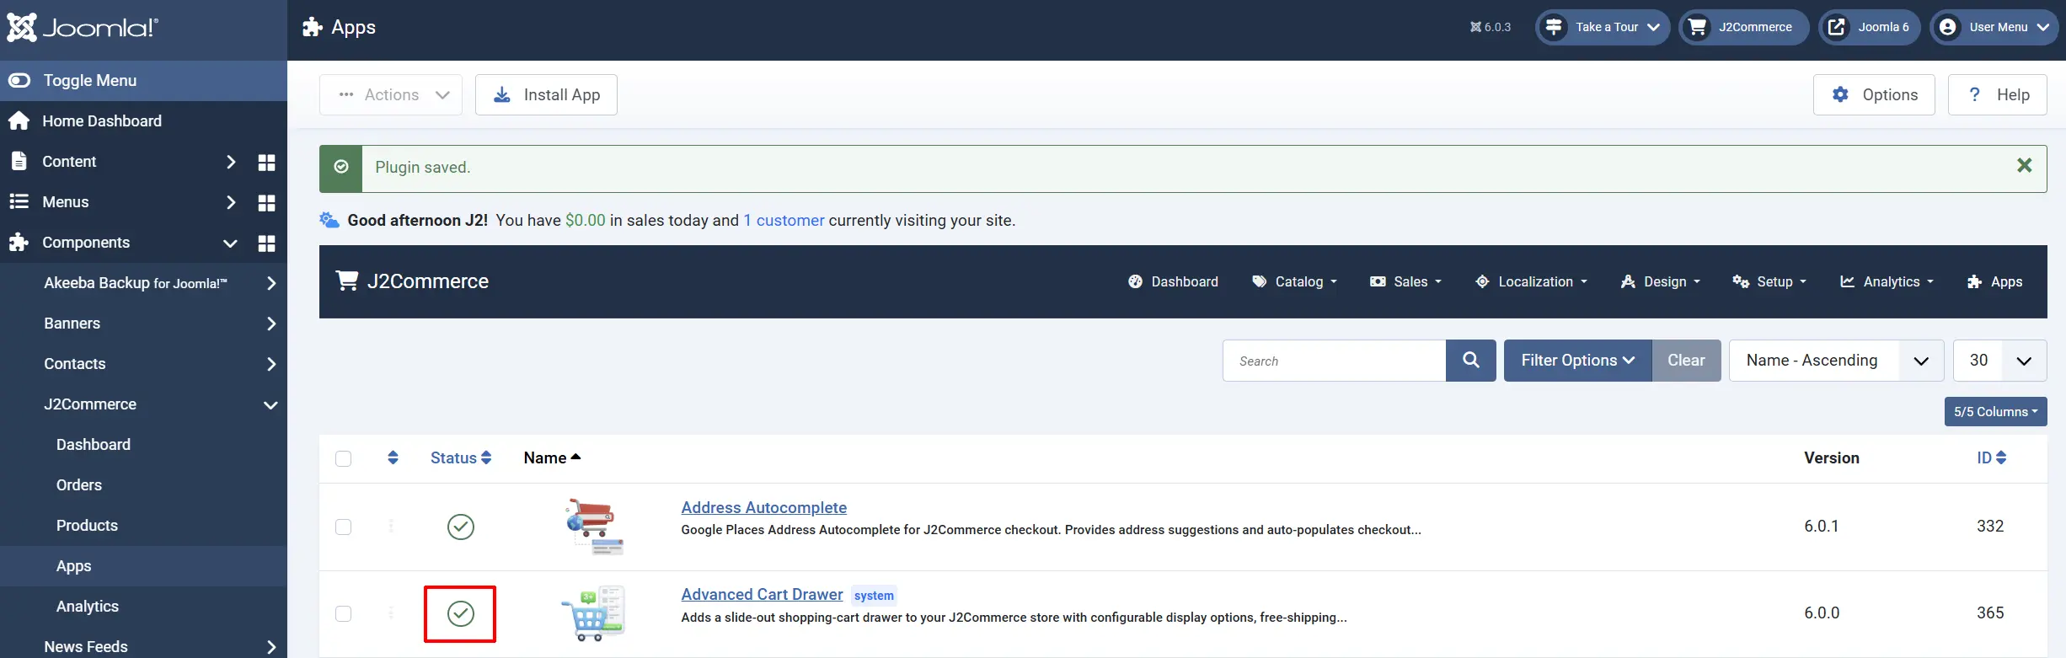Click the ordering sort column icon
The width and height of the screenshot is (2066, 658).
393,457
